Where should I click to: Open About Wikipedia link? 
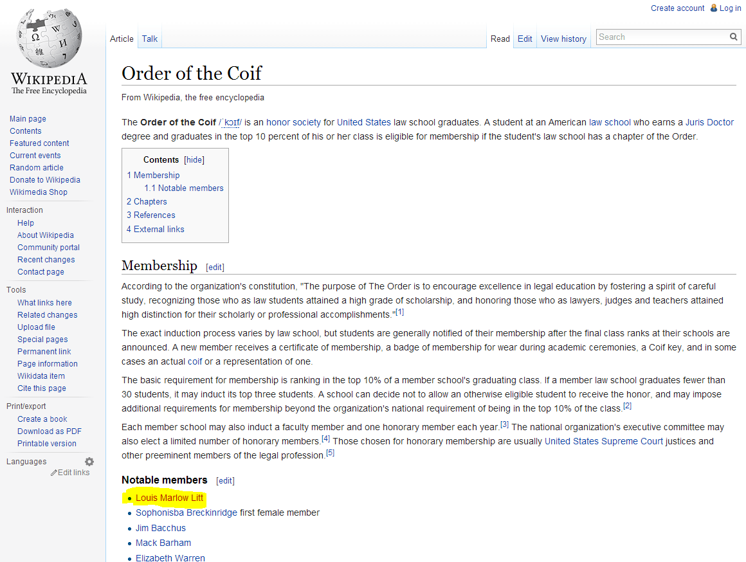[x=46, y=235]
